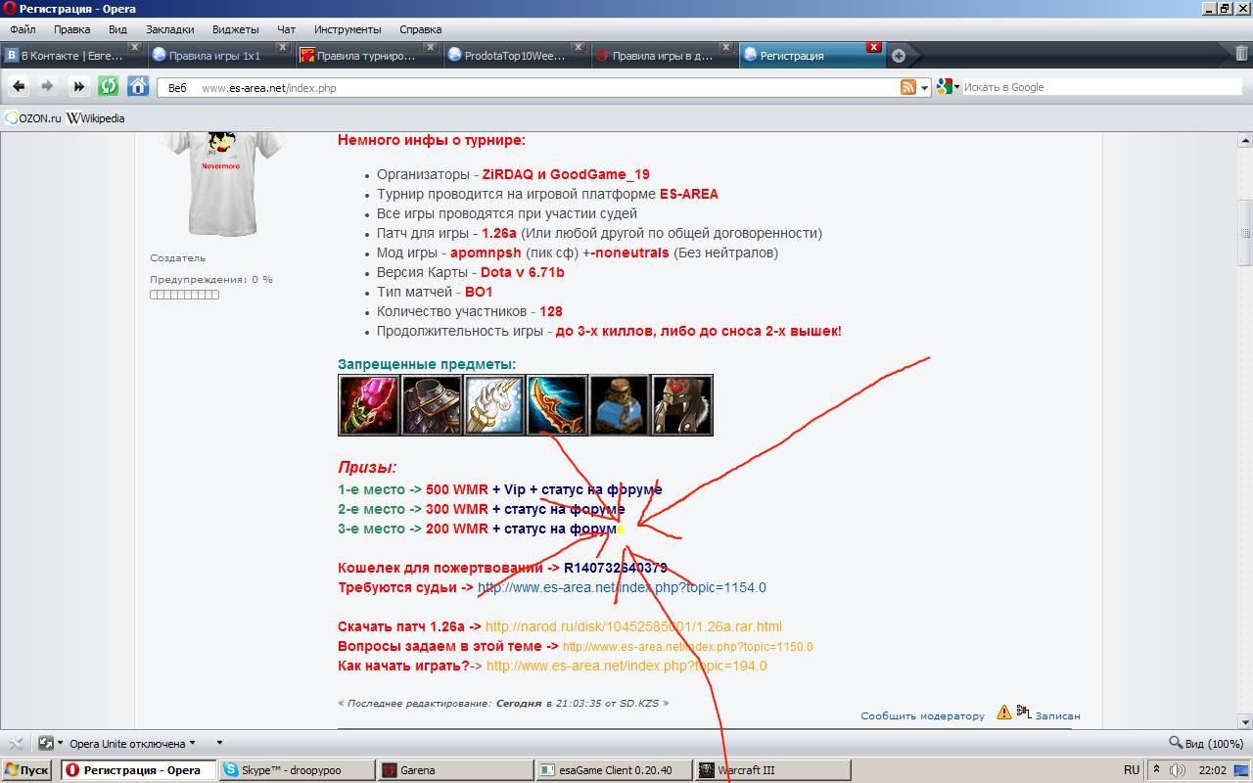Viewport: 1253px width, 783px height.
Task: Switch to esaGame Client 0.20.40 taskbar item
Action: (x=615, y=770)
